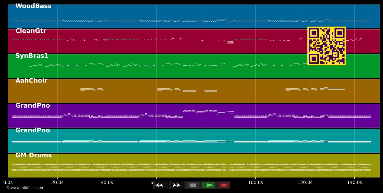This screenshot has height=193, width=383.
Task: Select the teal GrandPno track label
Action: 33,130
